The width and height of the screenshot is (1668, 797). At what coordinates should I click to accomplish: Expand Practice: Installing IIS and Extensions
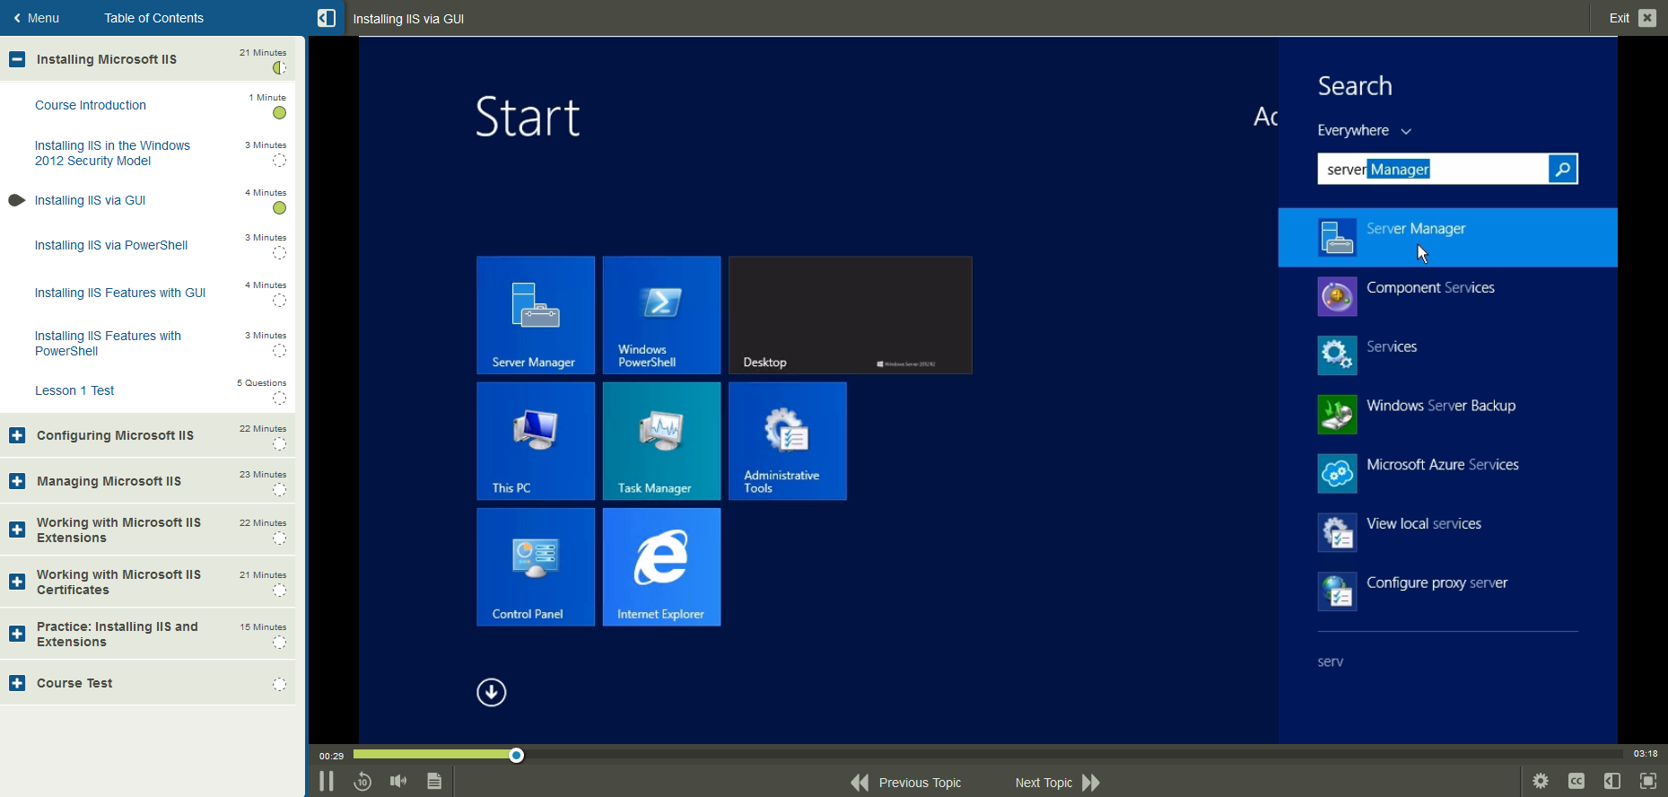pos(17,634)
